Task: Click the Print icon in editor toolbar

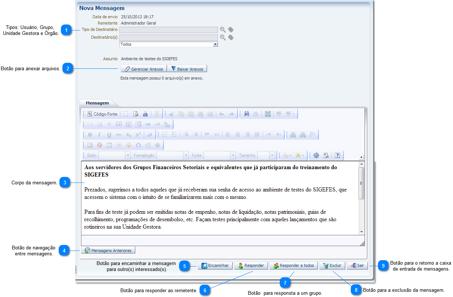Action: [x=145, y=114]
